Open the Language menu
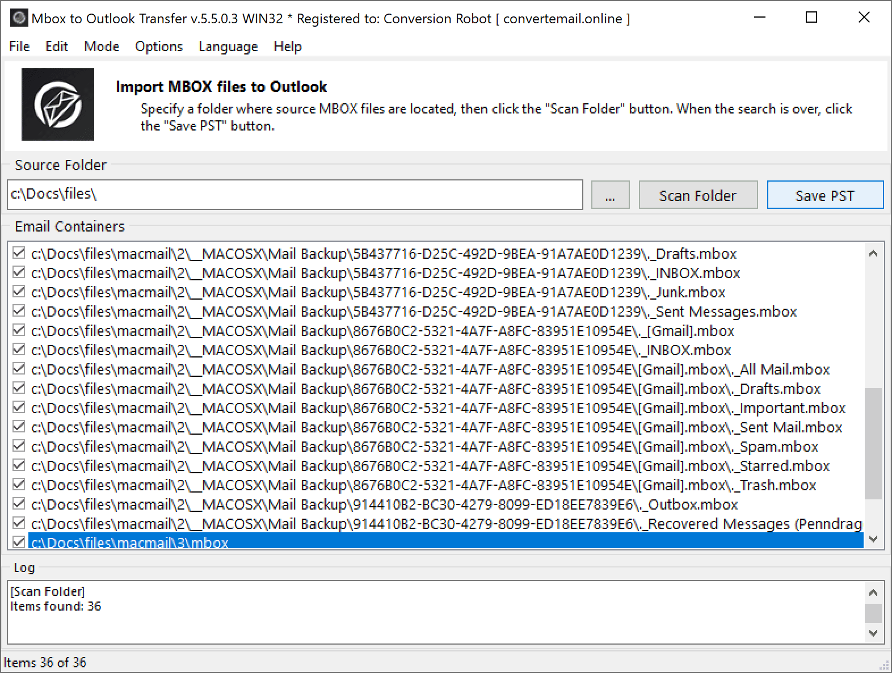Image resolution: width=892 pixels, height=673 pixels. click(228, 47)
